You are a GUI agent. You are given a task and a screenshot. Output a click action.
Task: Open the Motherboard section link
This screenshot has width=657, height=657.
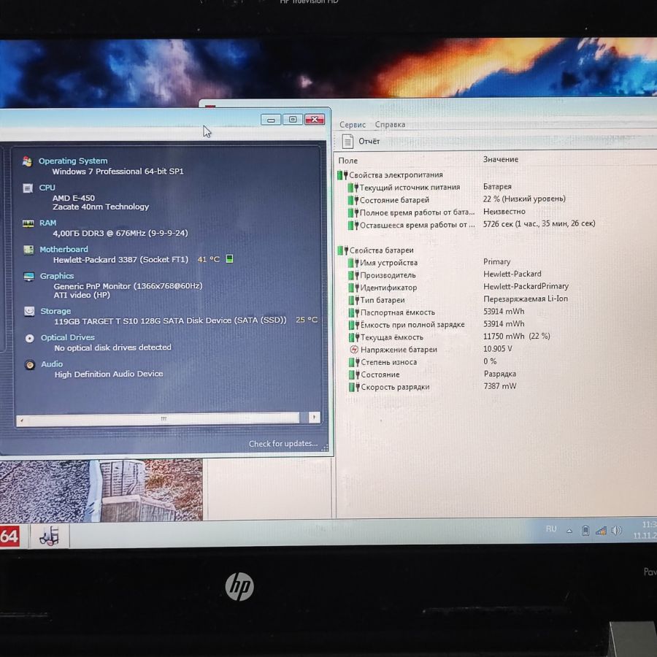[x=64, y=250]
